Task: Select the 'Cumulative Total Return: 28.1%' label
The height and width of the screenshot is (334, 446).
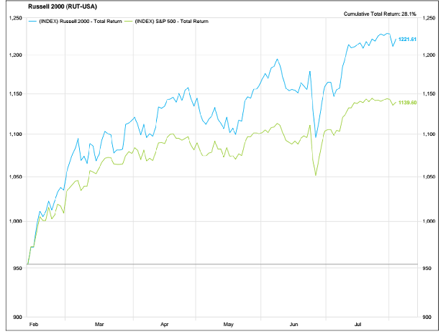Action: tap(380, 14)
